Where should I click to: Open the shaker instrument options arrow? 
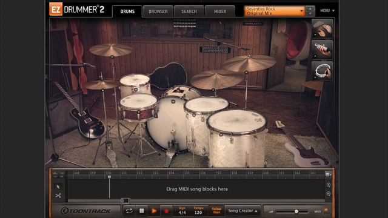pos(315,56)
